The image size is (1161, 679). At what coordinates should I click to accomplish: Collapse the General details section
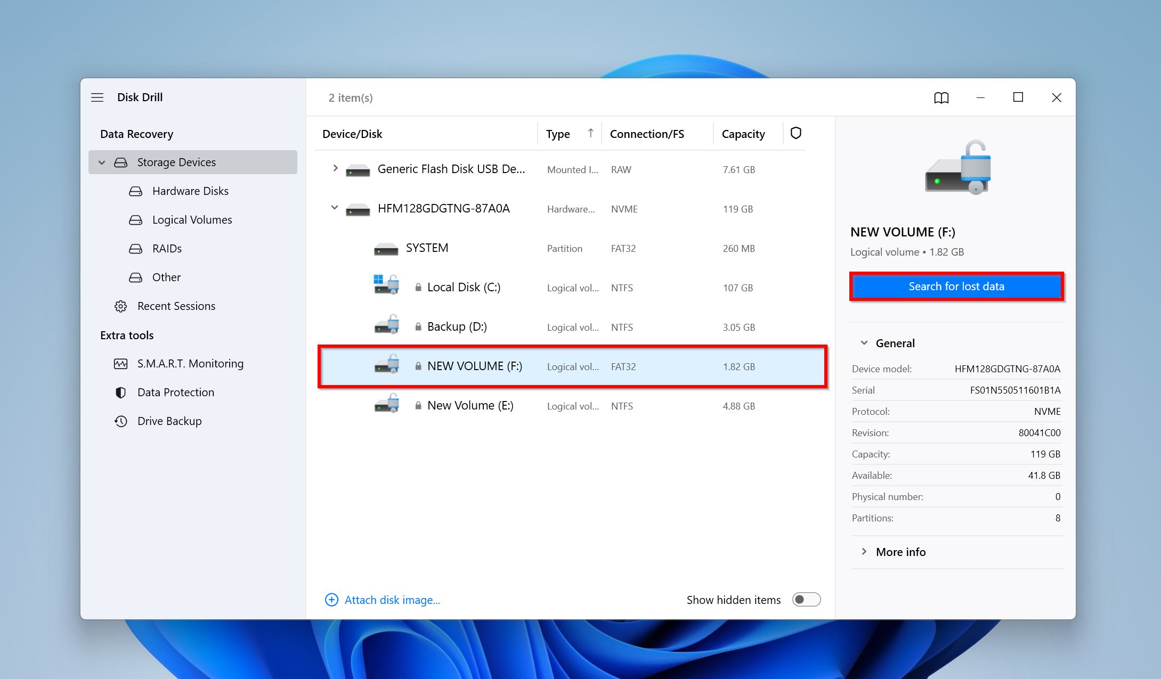(x=864, y=343)
